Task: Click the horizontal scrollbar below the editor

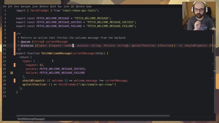Action: [93, 115]
